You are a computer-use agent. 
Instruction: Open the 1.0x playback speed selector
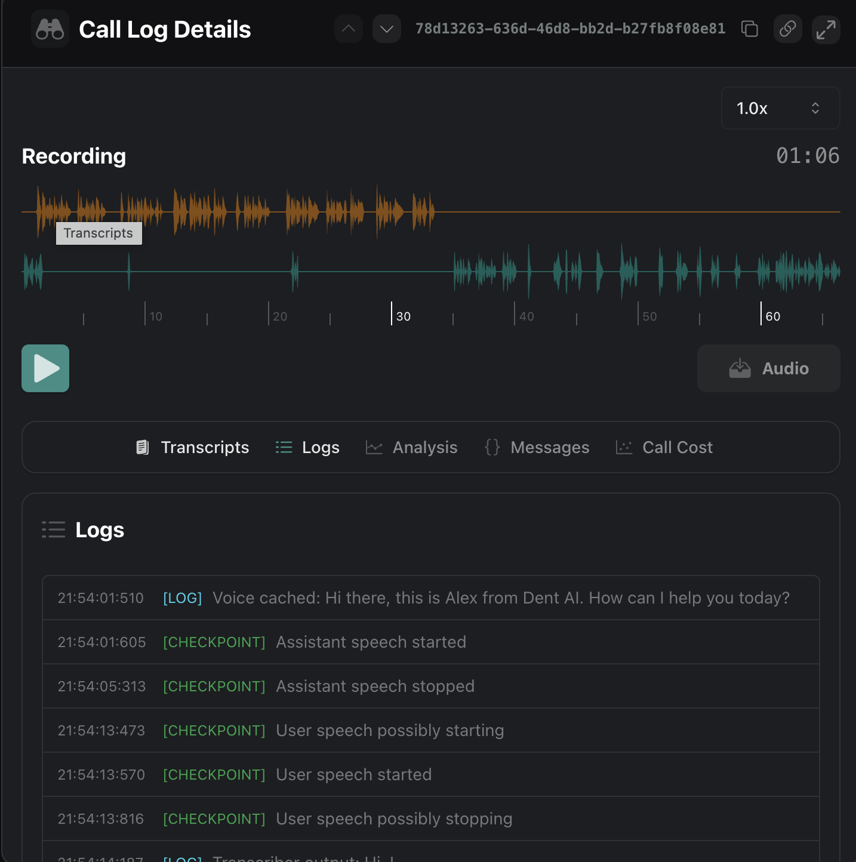point(780,108)
